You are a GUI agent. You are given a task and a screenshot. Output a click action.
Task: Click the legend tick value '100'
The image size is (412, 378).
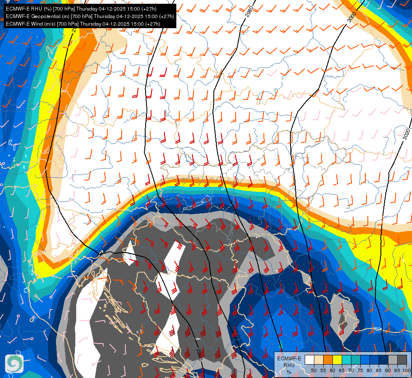pyautogui.click(x=407, y=370)
